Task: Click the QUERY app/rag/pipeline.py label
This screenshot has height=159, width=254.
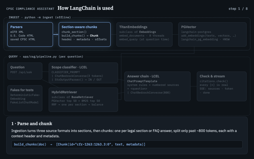Action: [46, 57]
